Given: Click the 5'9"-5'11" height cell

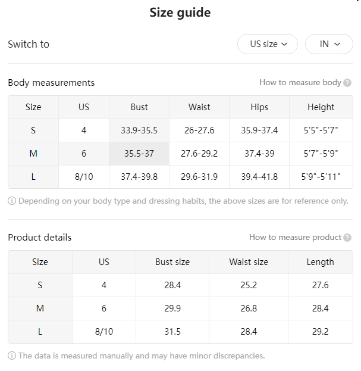Looking at the screenshot, I should coord(321,177).
